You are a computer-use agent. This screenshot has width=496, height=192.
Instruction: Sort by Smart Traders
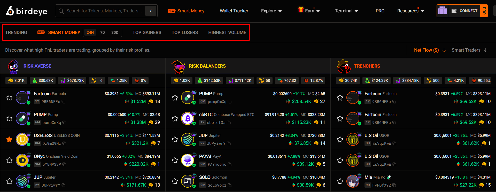pos(469,50)
